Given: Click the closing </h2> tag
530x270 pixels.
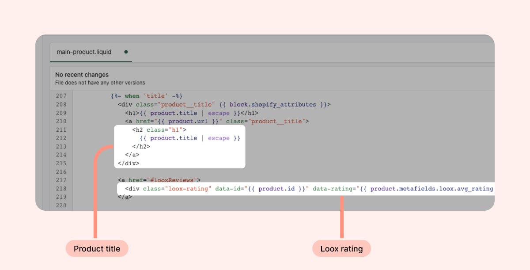Looking at the screenshot, I should tap(141, 147).
